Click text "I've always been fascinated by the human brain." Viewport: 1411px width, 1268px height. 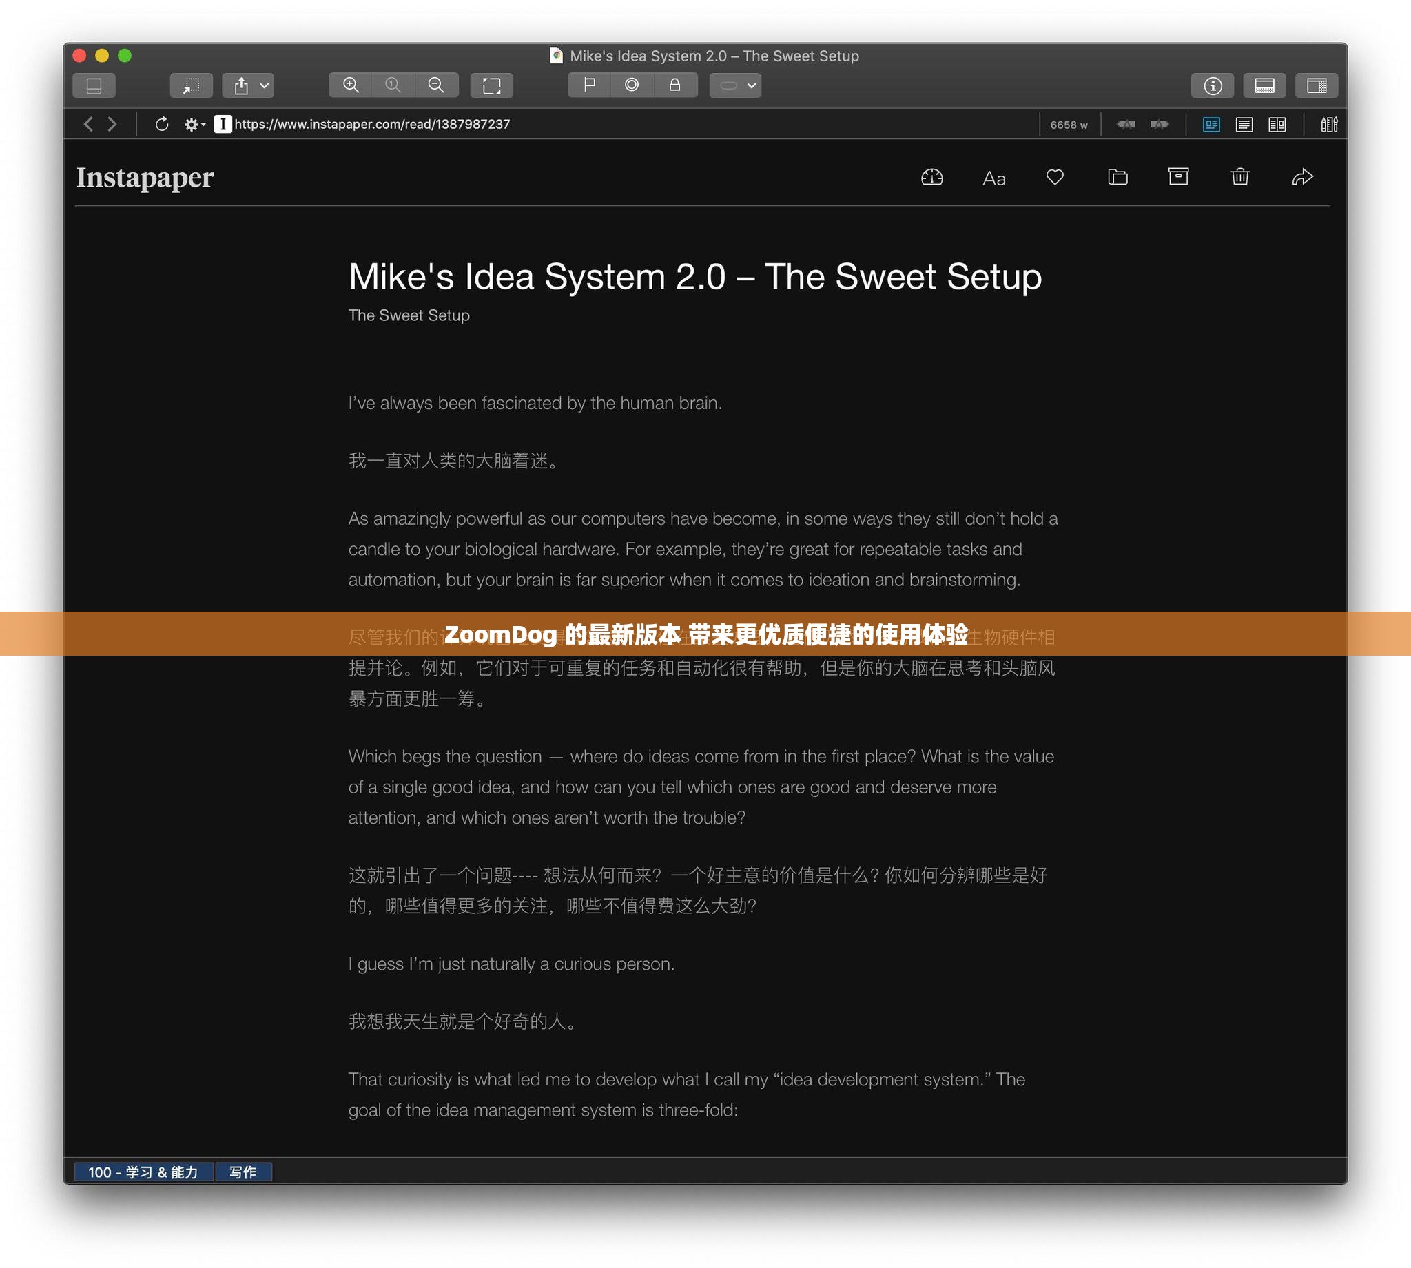click(535, 404)
